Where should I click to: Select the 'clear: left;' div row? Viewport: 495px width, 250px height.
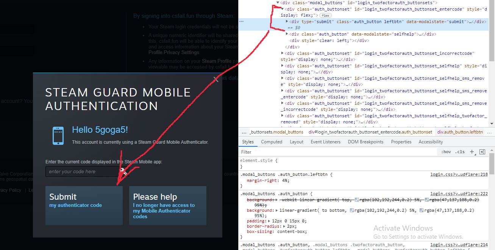(x=329, y=40)
